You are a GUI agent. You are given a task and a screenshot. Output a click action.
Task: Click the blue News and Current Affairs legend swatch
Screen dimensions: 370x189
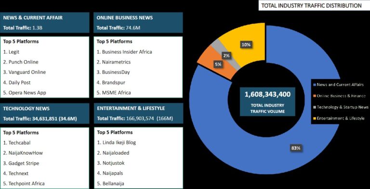tap(314, 84)
